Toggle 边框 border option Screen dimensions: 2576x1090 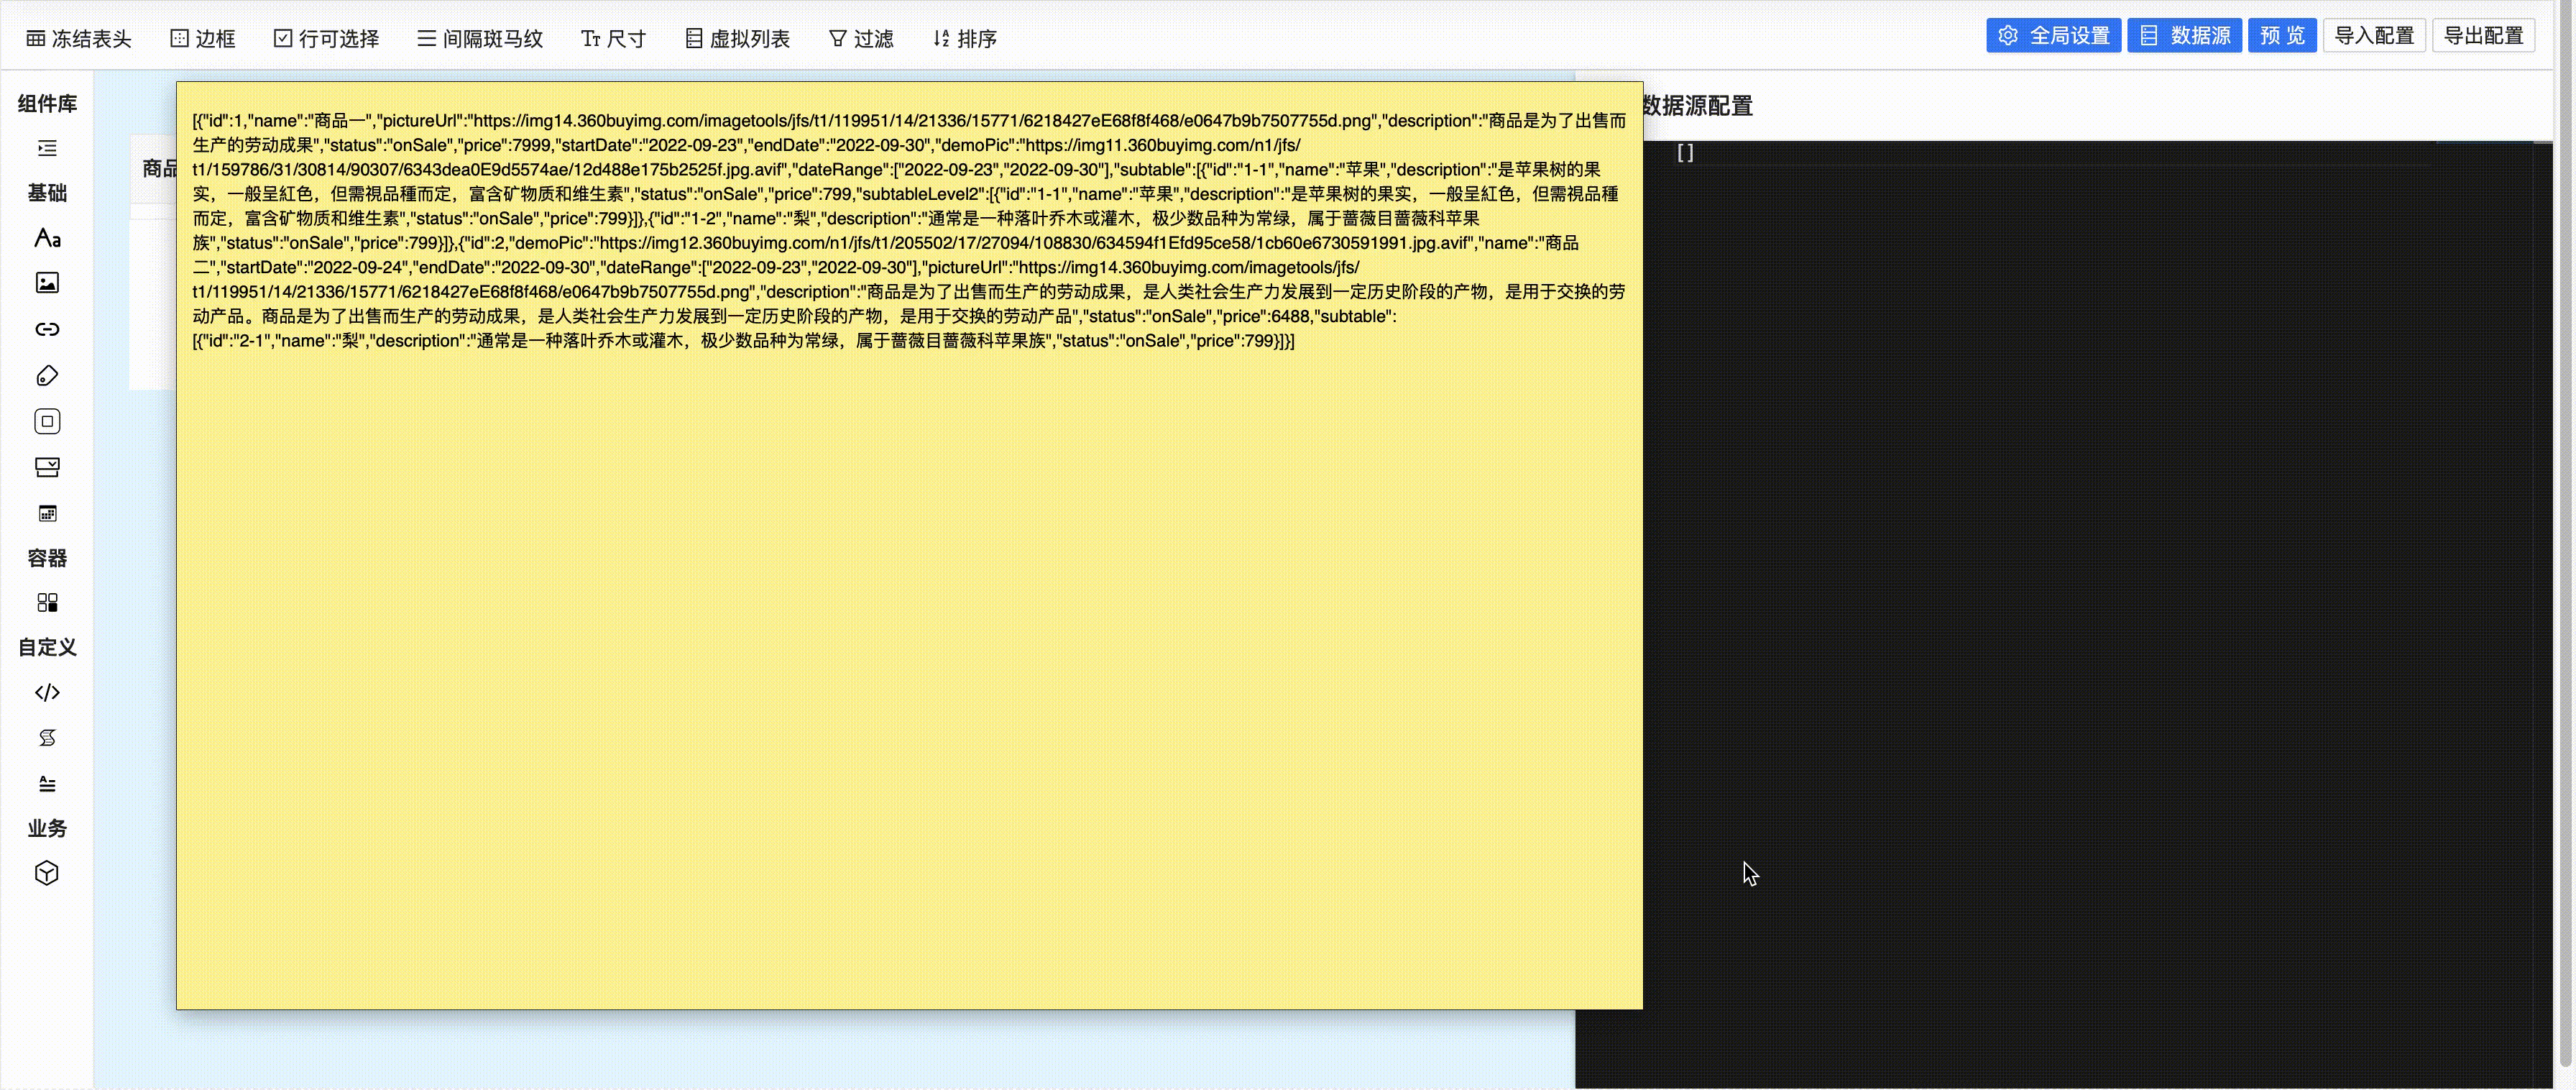pyautogui.click(x=203, y=38)
